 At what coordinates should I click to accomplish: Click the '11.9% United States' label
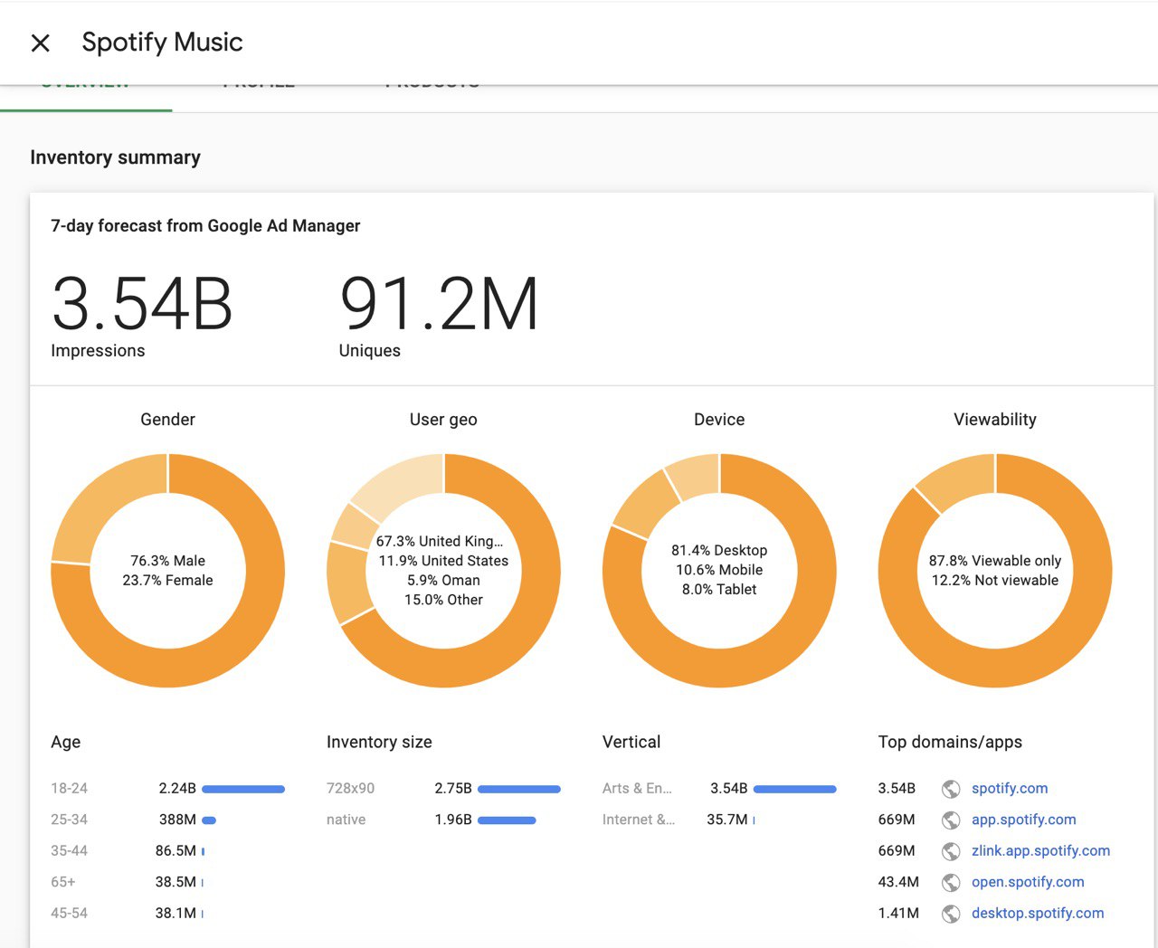pos(443,561)
